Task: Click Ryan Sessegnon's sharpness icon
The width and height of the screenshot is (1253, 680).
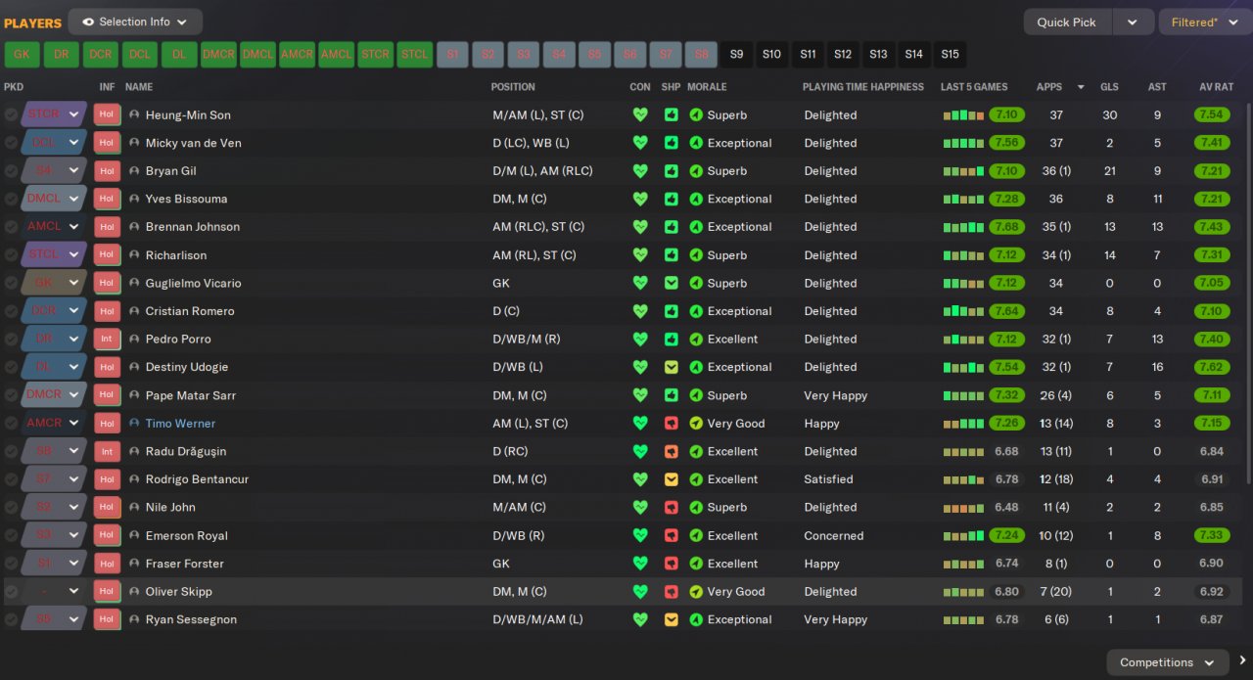Action: [x=672, y=619]
